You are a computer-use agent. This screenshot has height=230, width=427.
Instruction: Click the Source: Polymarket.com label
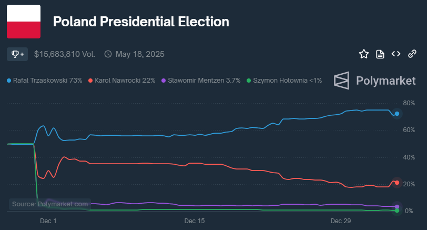click(x=50, y=204)
